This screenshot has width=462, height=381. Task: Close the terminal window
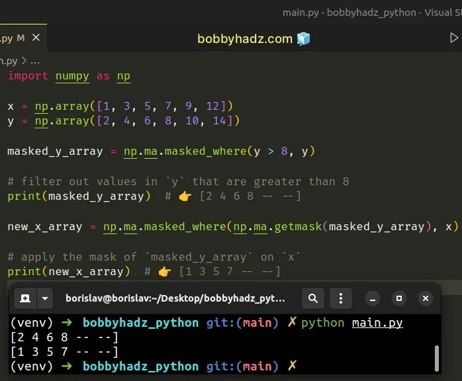[x=426, y=298]
